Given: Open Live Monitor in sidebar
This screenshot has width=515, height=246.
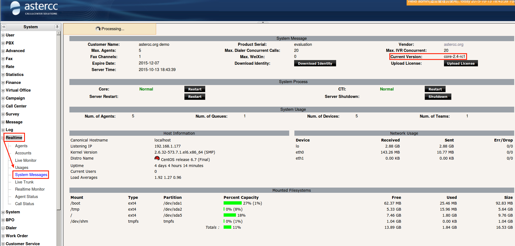Looking at the screenshot, I should (26, 160).
